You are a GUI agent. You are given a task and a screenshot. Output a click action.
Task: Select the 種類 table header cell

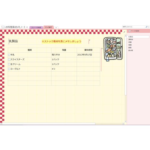(x=30, y=50)
